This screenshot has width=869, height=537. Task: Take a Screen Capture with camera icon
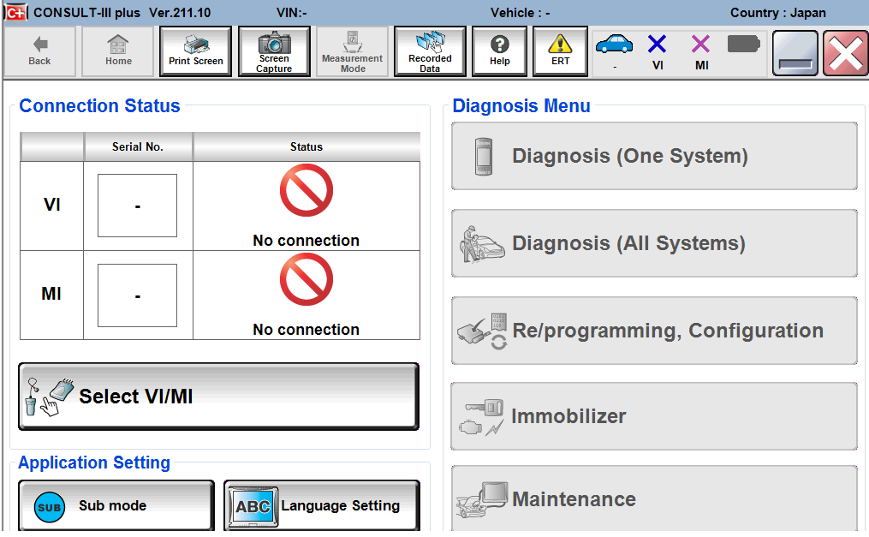274,51
